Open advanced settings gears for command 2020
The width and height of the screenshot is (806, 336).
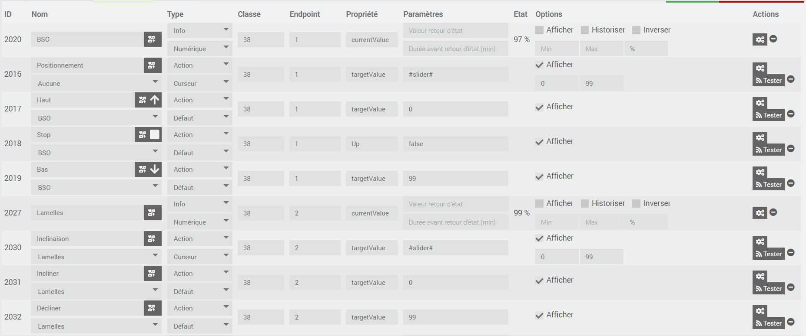coord(760,39)
